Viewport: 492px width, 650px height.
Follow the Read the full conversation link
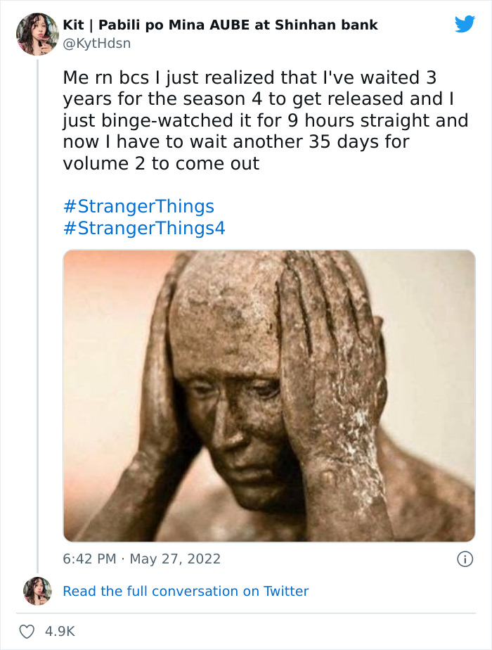[x=186, y=591]
